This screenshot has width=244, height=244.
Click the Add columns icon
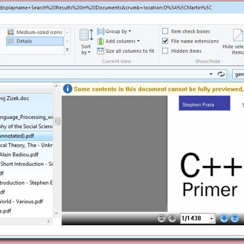click(x=101, y=41)
